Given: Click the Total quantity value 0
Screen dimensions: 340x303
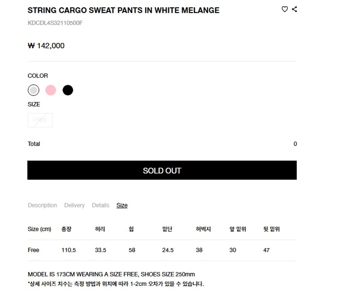Looking at the screenshot, I should (x=295, y=144).
